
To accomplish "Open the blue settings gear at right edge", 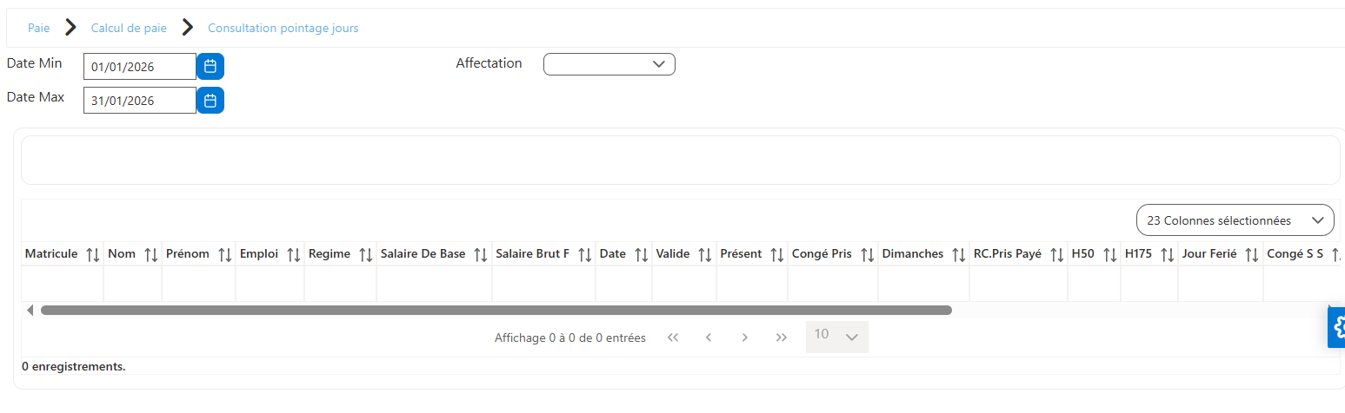I will [1337, 327].
